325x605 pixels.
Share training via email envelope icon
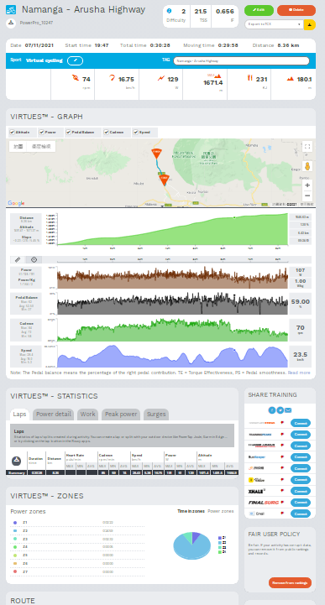pyautogui.click(x=288, y=410)
